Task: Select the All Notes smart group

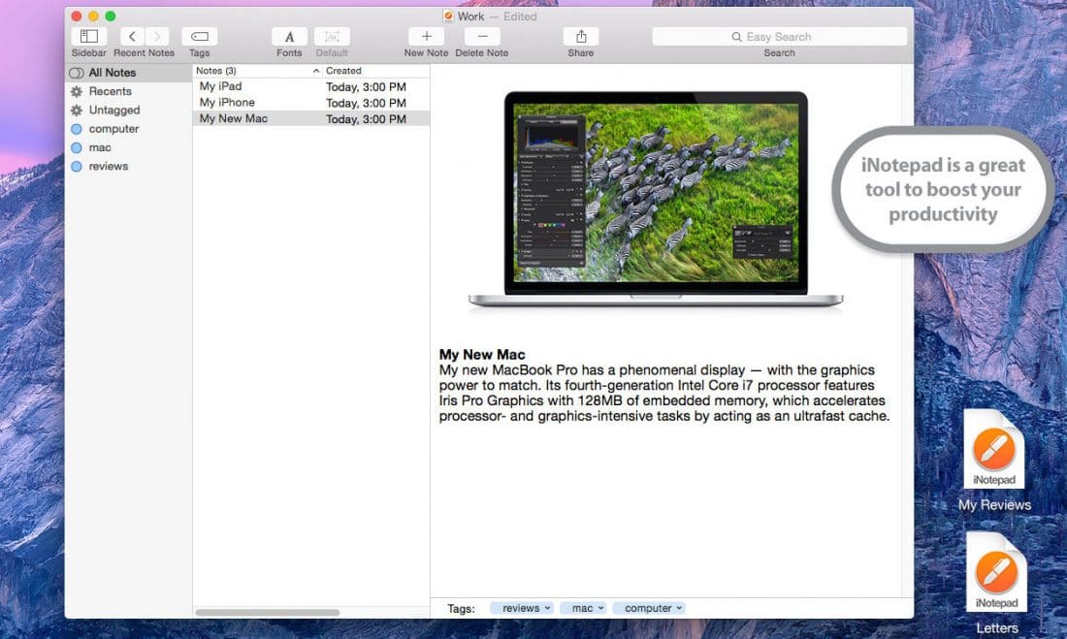Action: click(110, 72)
